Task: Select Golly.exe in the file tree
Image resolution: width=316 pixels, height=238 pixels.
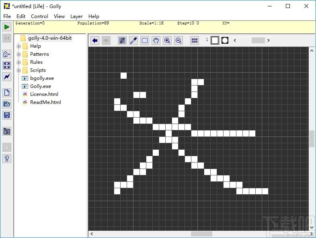Action: click(x=41, y=86)
